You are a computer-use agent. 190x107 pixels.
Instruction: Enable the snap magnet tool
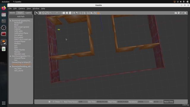pyautogui.click(x=95, y=13)
